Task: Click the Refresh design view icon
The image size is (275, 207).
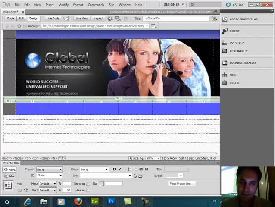Action: pyautogui.click(x=125, y=19)
